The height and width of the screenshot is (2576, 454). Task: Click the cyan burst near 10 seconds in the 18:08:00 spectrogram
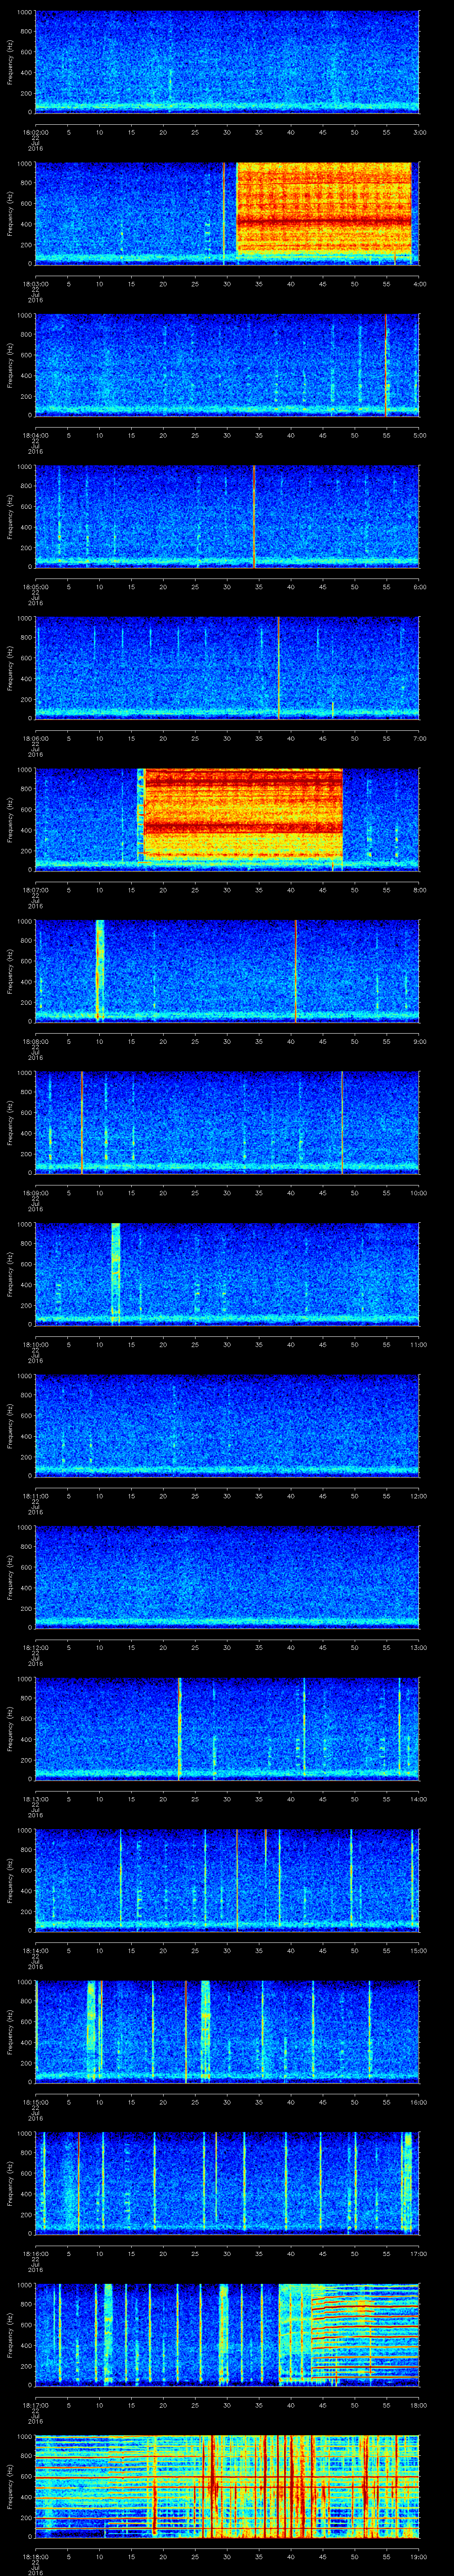tap(100, 970)
